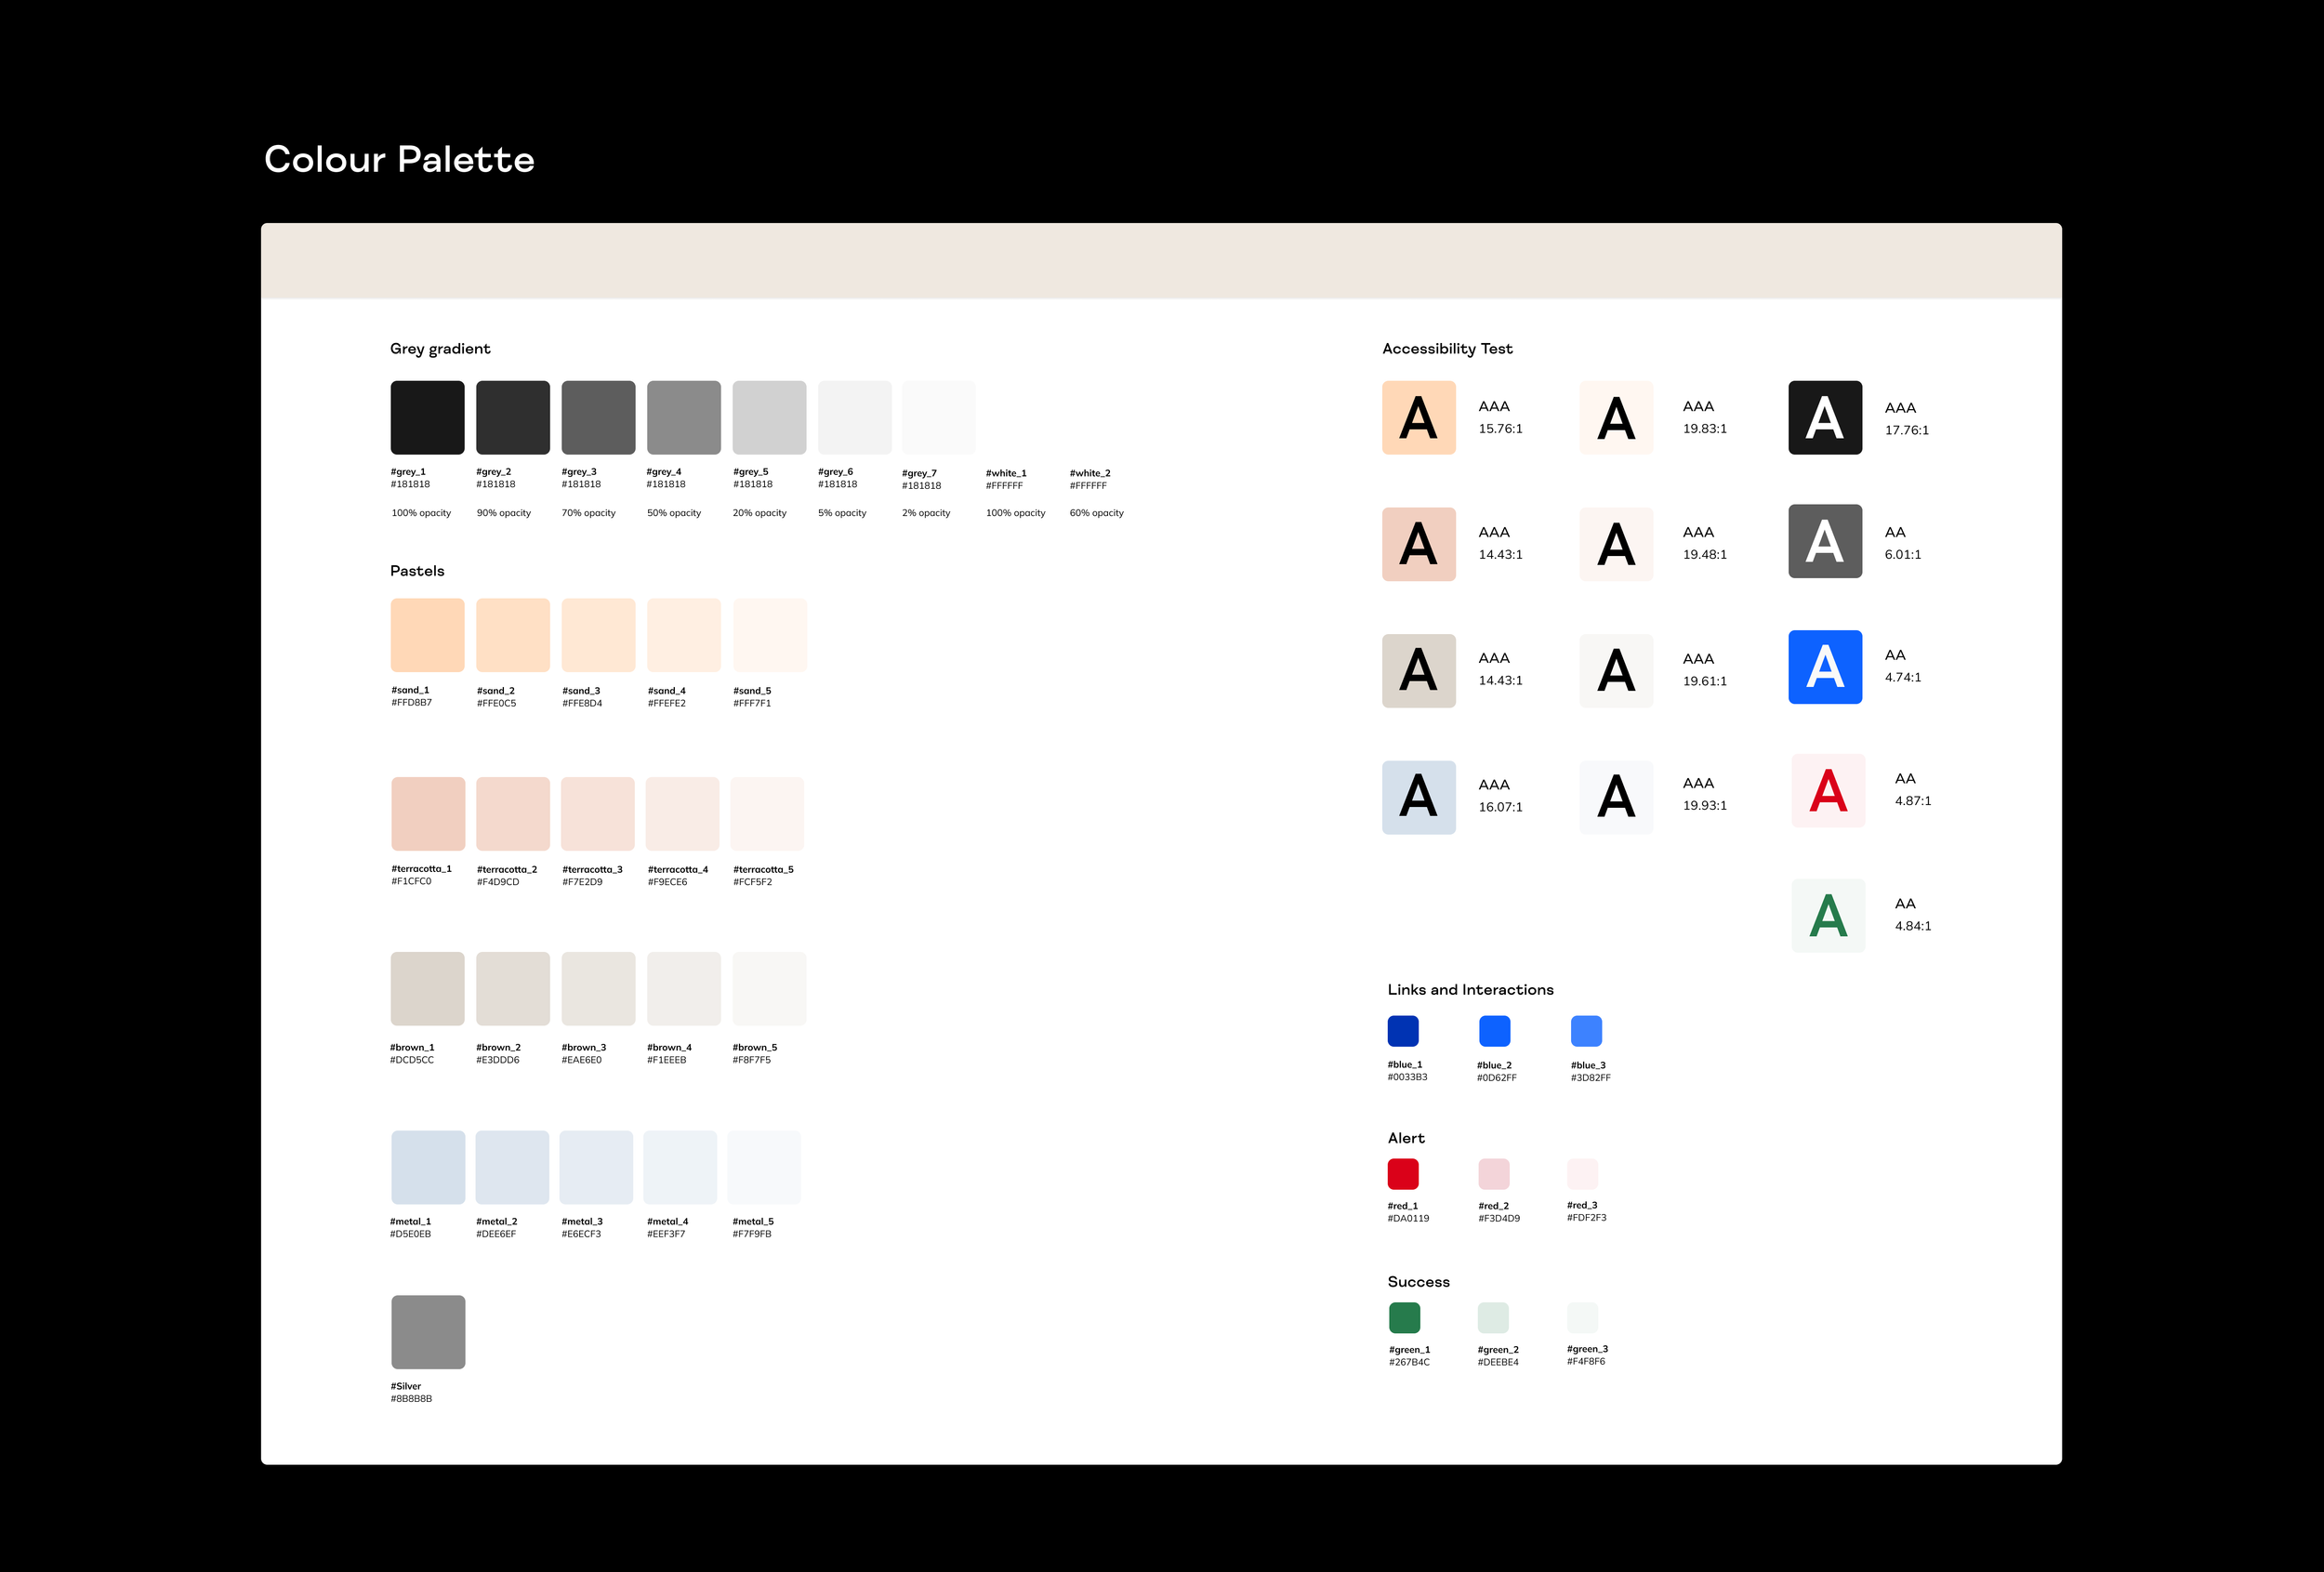Select the grey_1 100% opacity swatch
Screen dimensions: 2324x1572
coord(427,418)
